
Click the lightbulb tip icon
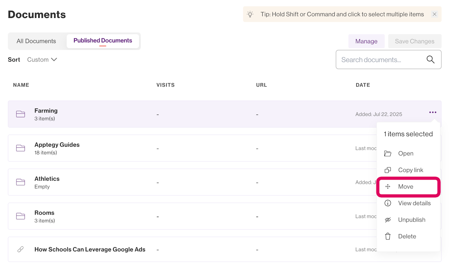[x=250, y=14]
